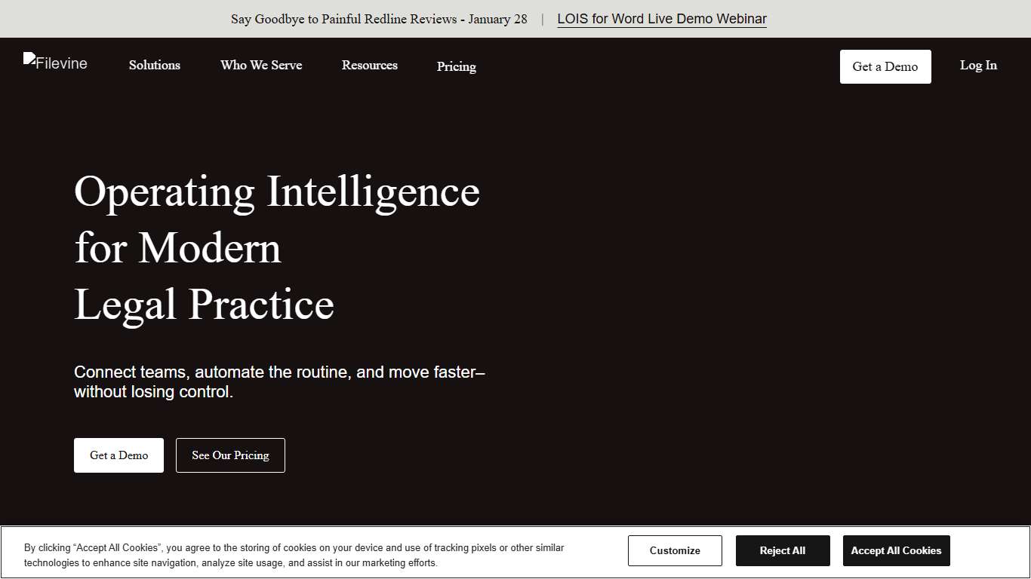Screen dimensions: 1031x579
Task: Click the See Our Pricing button
Action: click(x=230, y=455)
